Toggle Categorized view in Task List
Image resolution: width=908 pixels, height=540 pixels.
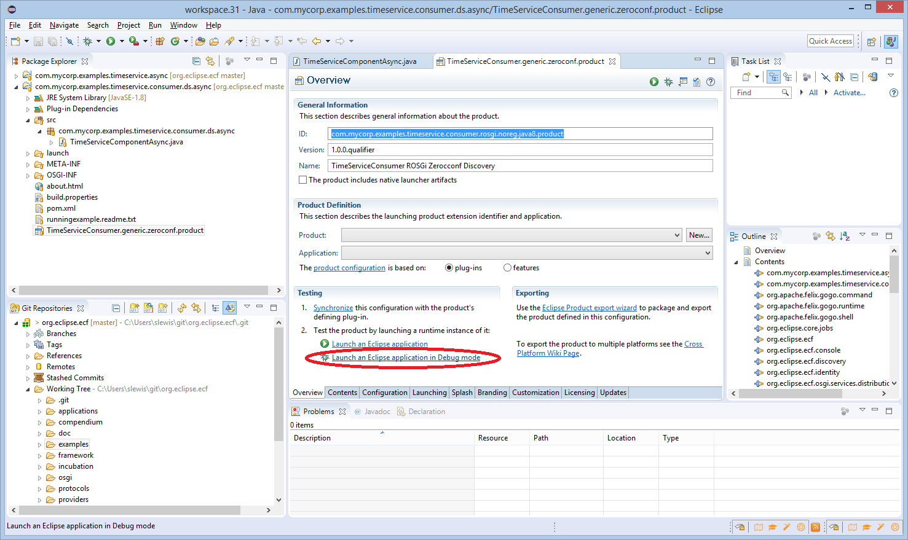(774, 77)
